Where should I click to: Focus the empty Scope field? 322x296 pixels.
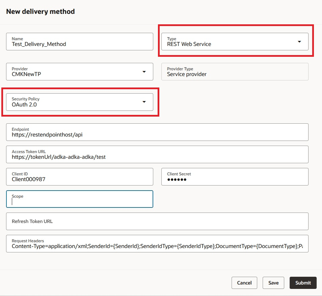79,199
